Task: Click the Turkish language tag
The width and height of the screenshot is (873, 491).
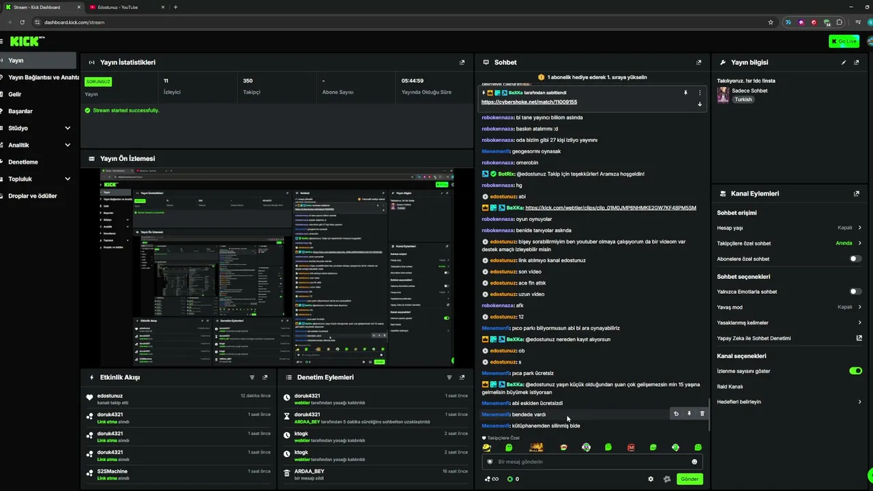Action: tap(743, 100)
